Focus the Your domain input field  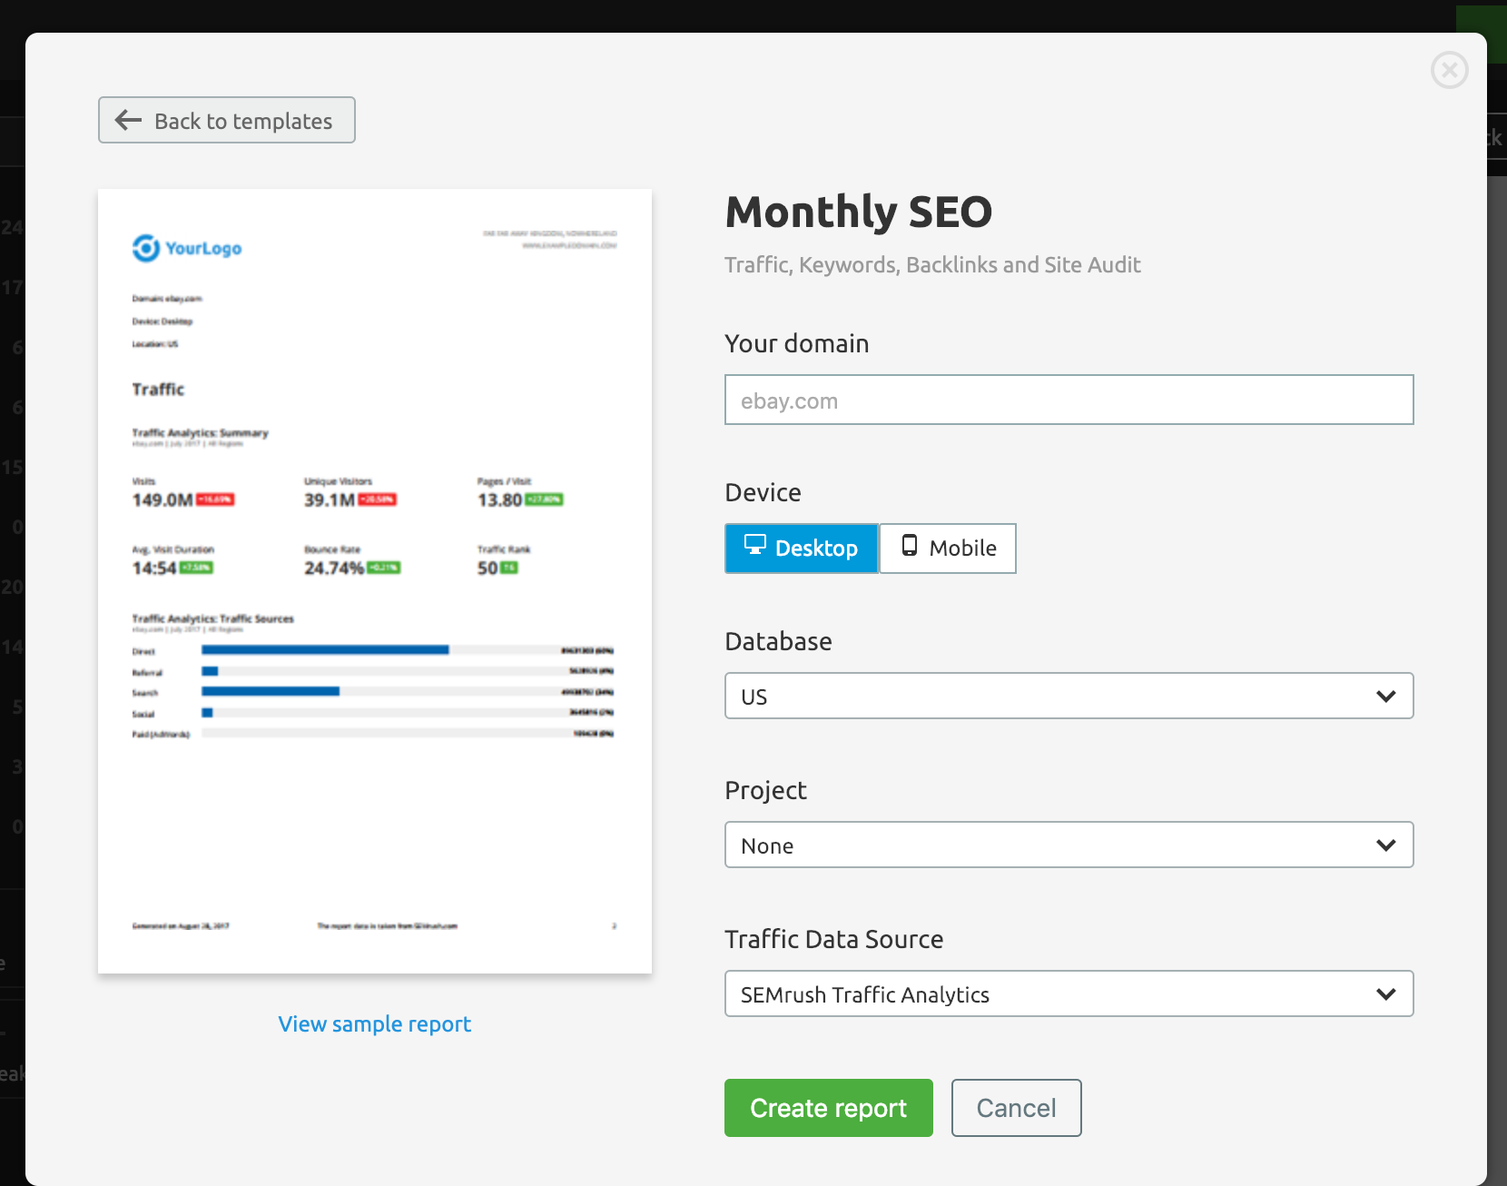click(1069, 400)
